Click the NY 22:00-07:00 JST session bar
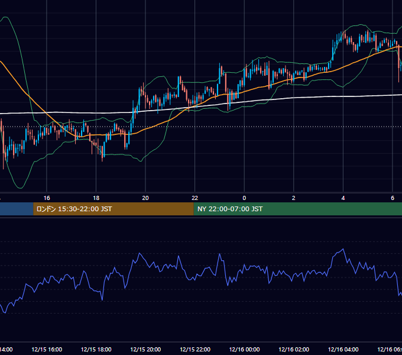 (297, 209)
